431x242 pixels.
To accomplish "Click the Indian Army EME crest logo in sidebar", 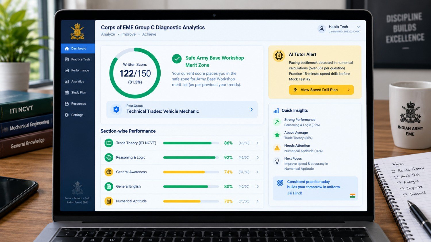I will click(77, 31).
